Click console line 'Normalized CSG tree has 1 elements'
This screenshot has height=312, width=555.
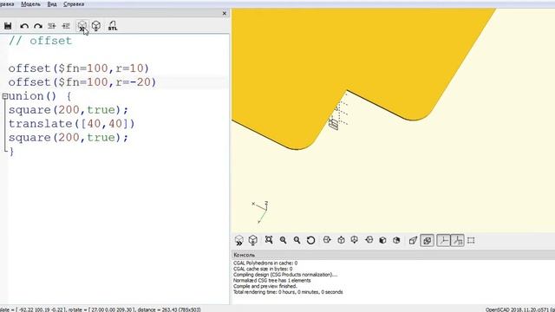[271, 281]
